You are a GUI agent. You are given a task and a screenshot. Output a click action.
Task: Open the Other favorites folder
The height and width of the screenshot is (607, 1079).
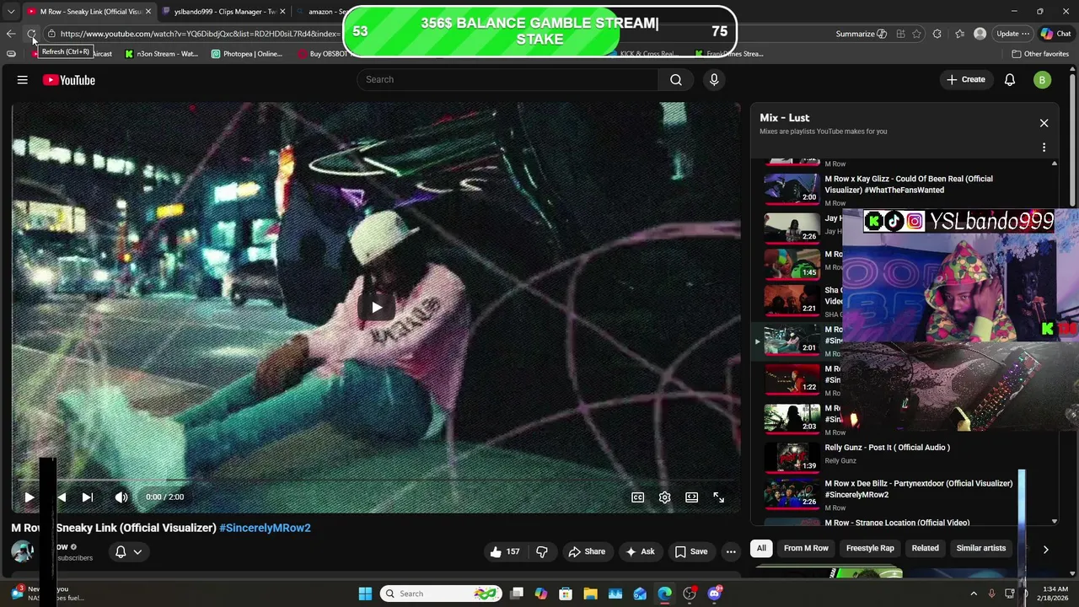click(x=1040, y=54)
